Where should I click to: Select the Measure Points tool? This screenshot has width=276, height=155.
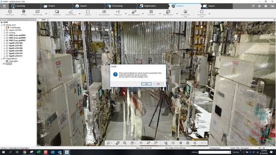tap(71, 12)
